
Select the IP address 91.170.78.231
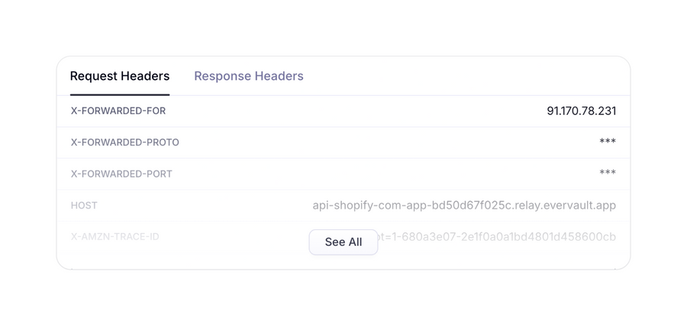(581, 111)
